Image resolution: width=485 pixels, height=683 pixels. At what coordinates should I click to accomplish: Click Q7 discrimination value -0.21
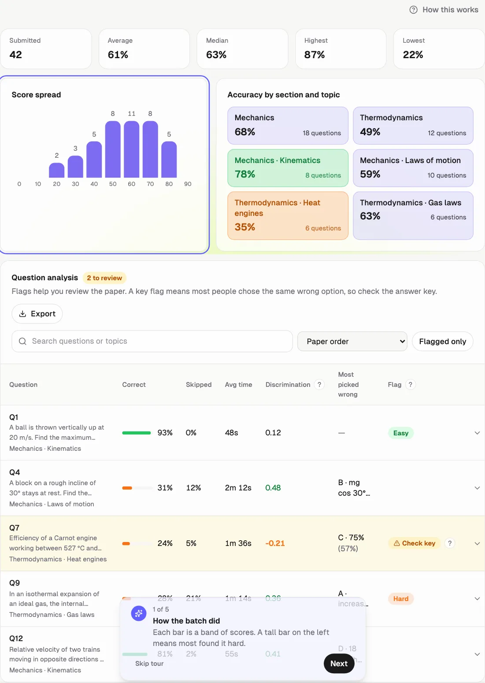[x=275, y=543]
